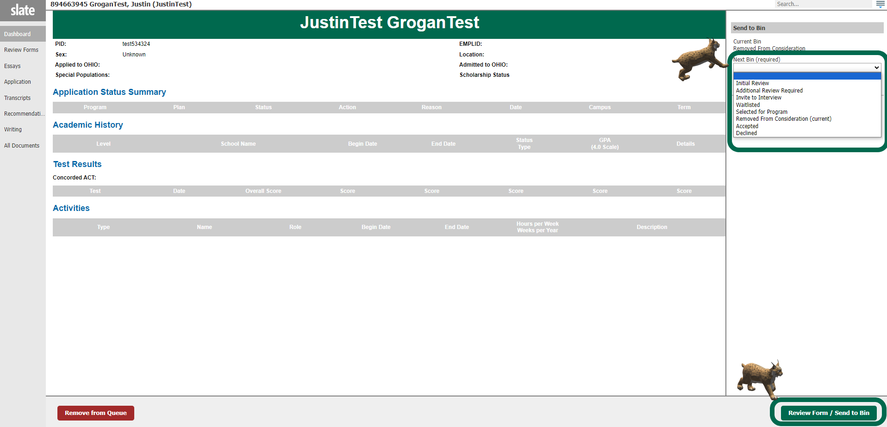Click the record title 894663945 GroganTest
This screenshot has height=427, width=887.
121,4
